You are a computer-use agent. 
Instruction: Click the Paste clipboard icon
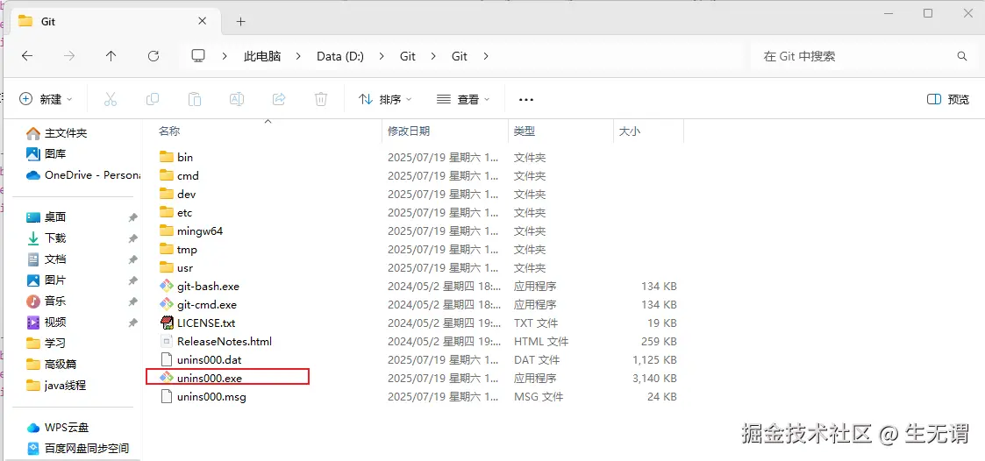tap(195, 99)
